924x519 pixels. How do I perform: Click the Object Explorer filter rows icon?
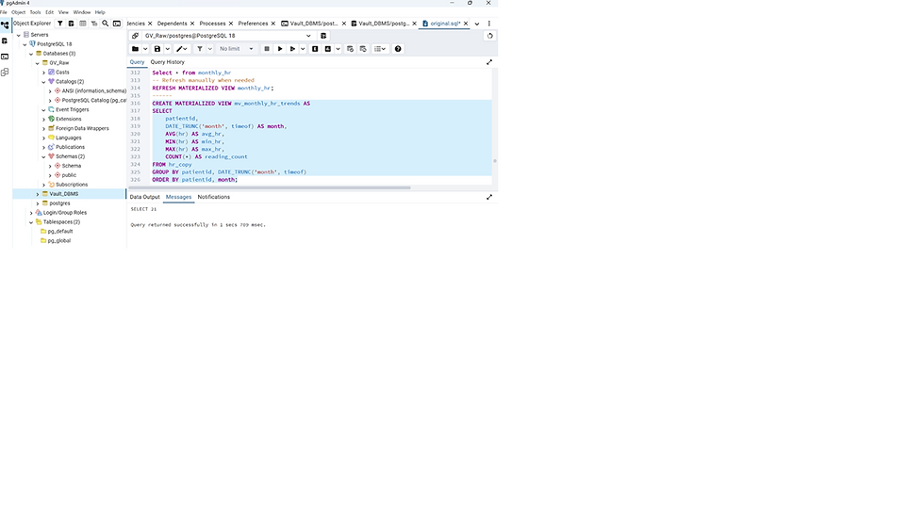60,24
